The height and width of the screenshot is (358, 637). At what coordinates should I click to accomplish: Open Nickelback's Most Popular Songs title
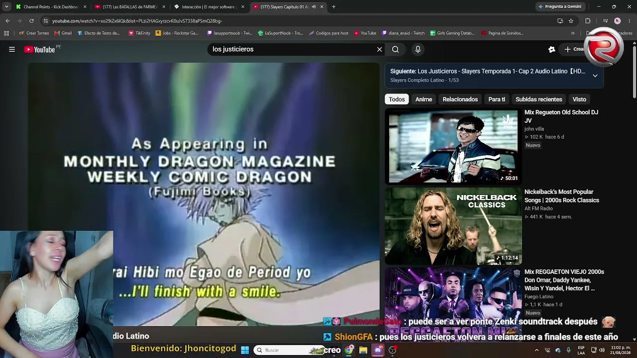point(562,196)
